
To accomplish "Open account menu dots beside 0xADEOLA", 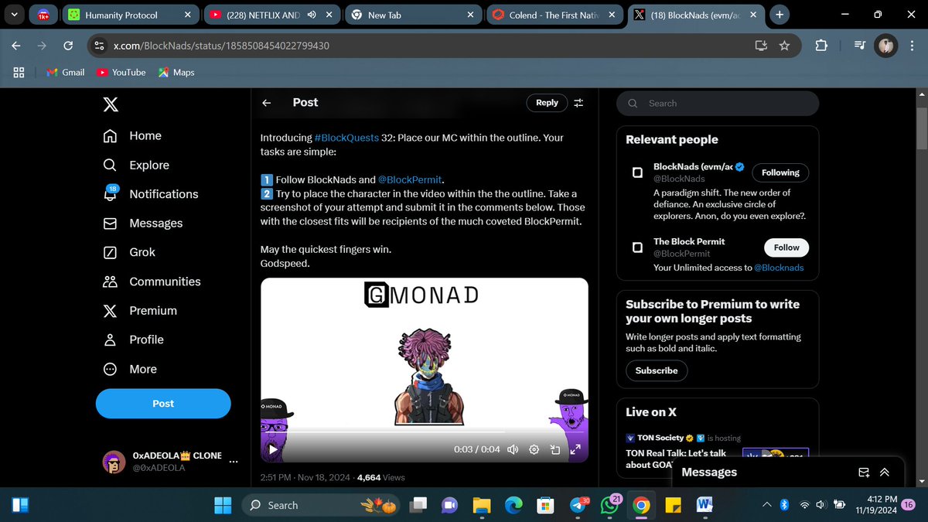I will 234,462.
